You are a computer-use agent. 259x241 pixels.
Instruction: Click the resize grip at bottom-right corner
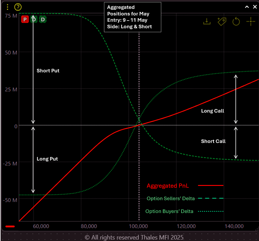257,229
